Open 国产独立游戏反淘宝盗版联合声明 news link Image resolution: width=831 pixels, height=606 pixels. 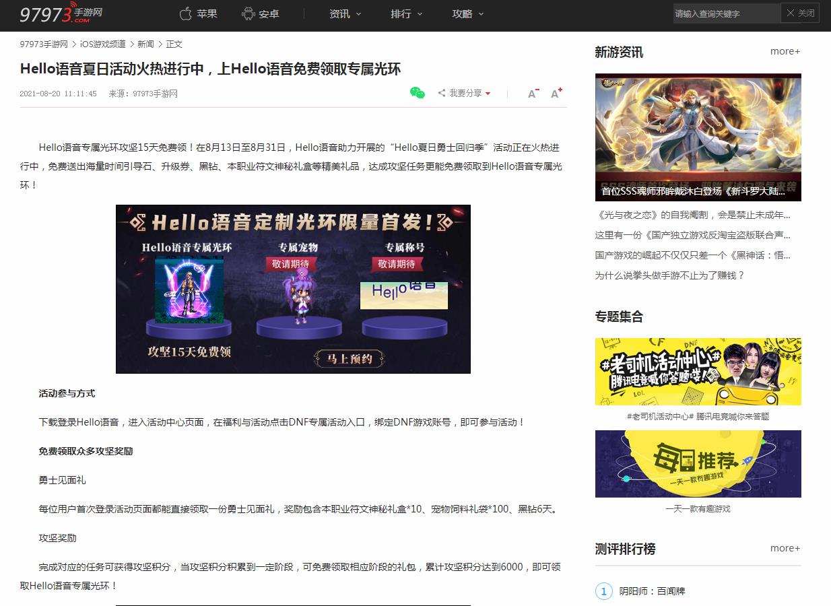693,235
